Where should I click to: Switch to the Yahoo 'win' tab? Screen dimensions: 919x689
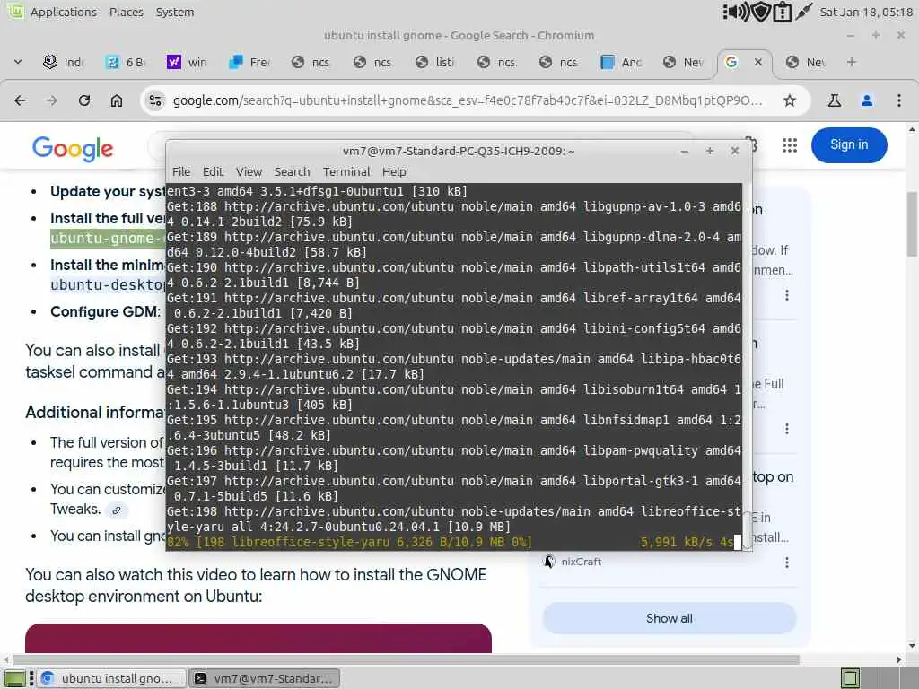(188, 62)
